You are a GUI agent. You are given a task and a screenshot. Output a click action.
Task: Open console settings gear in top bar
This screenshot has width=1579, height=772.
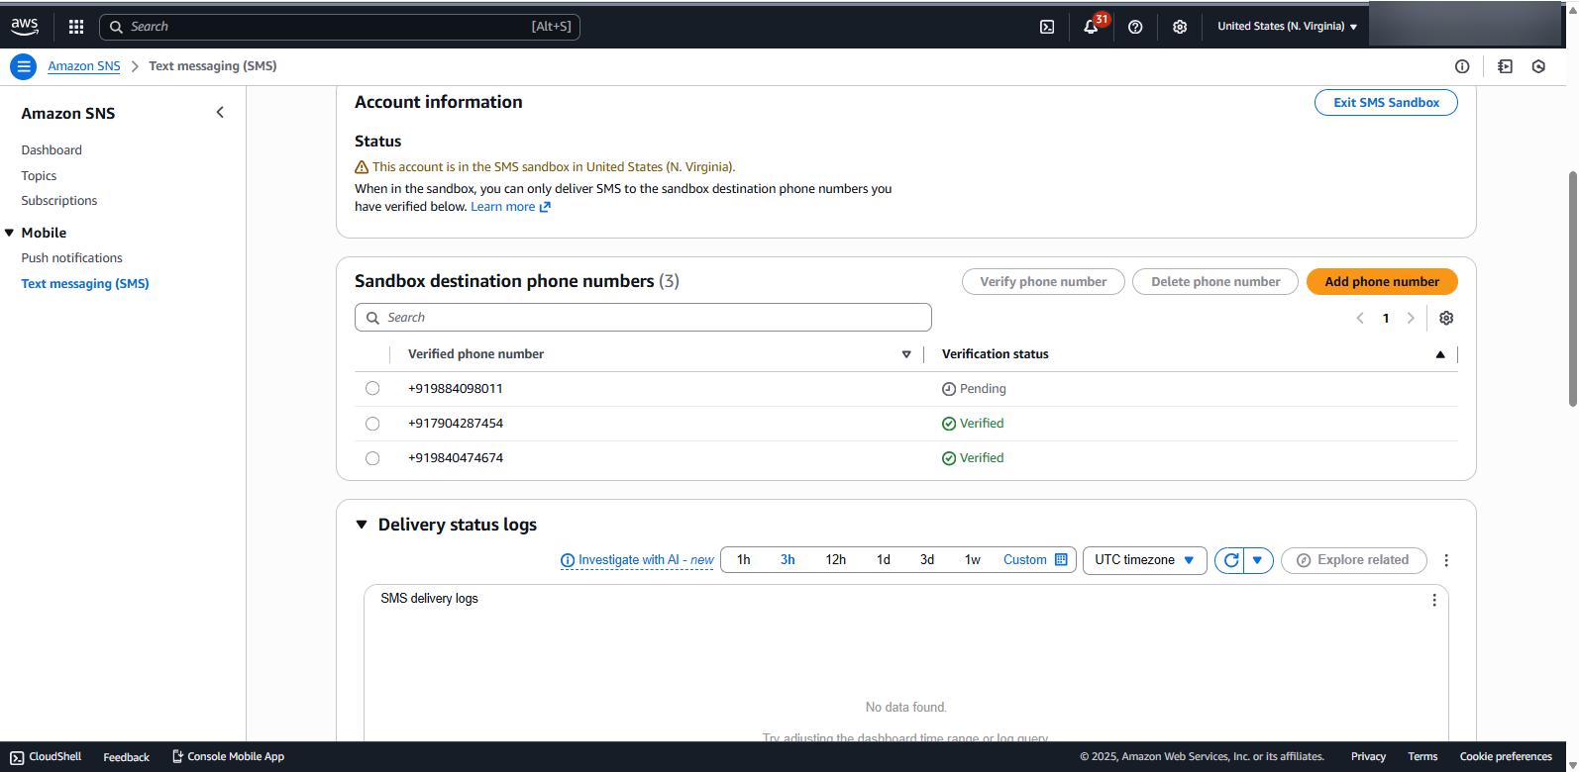(1180, 27)
